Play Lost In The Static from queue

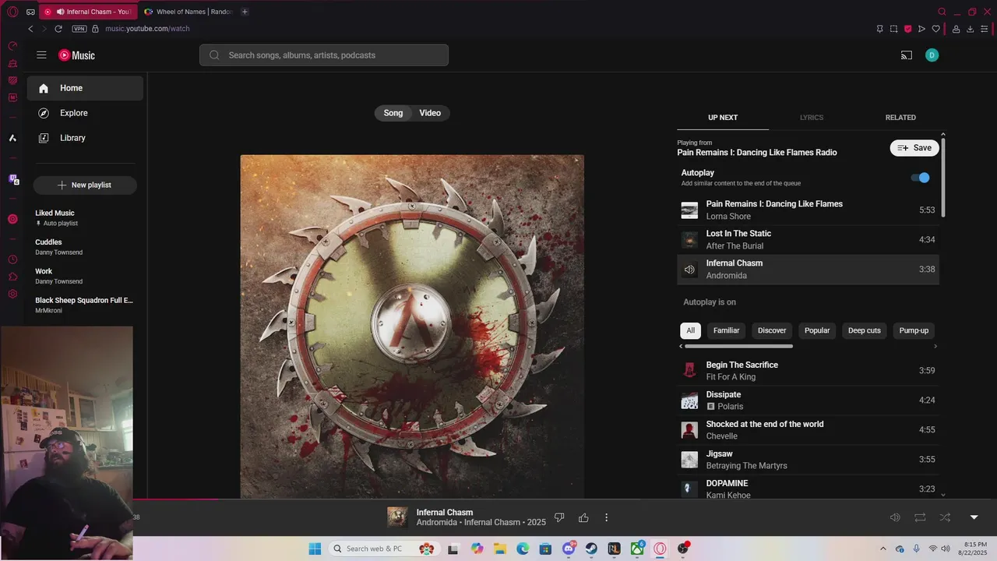[808, 240]
